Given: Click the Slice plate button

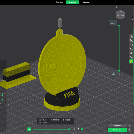Looking at the screenshot, I should pos(117,125).
